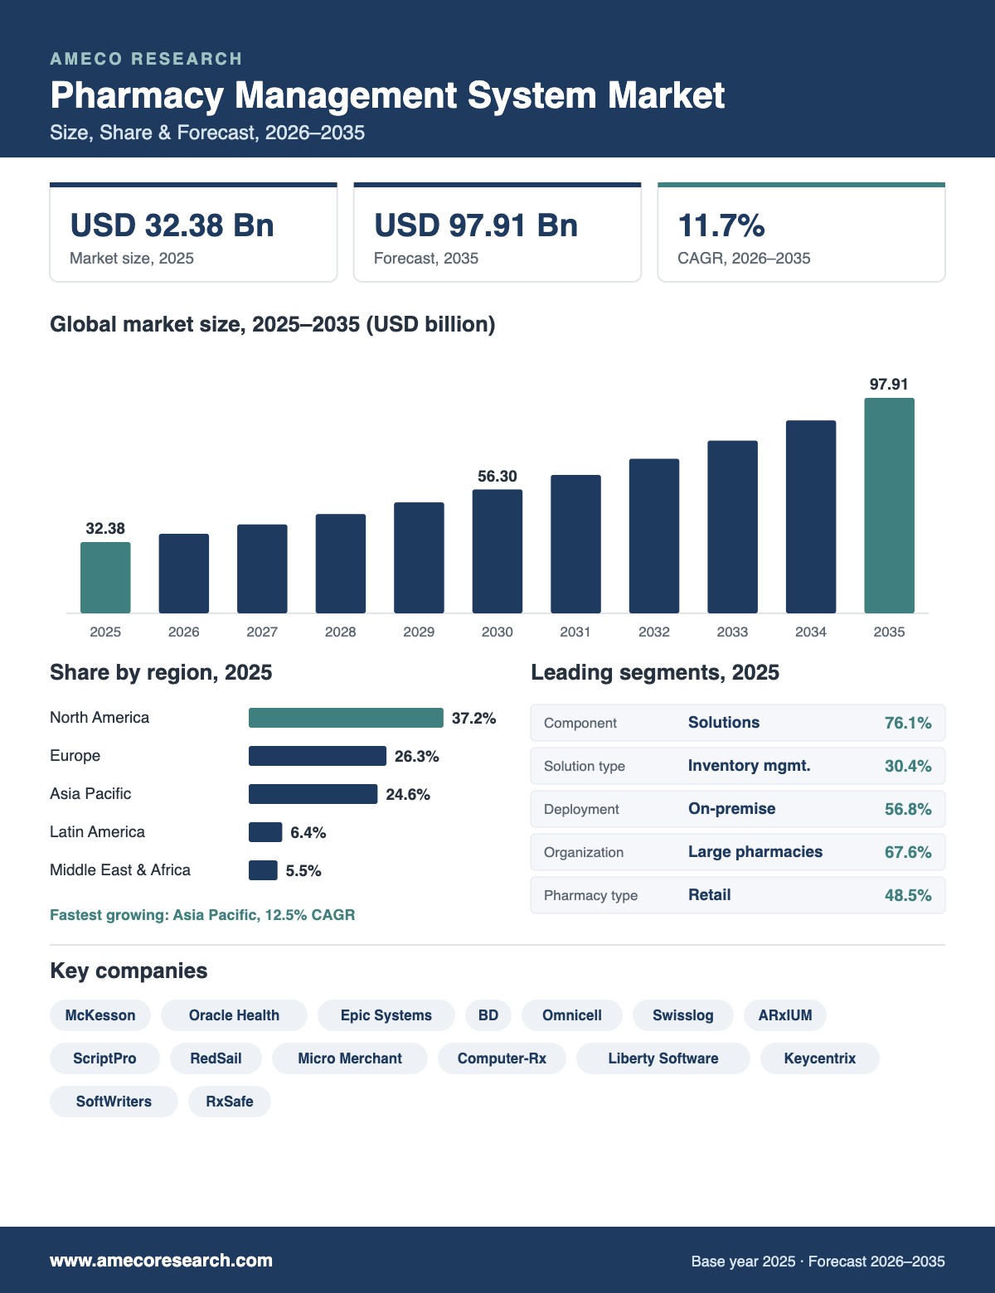The height and width of the screenshot is (1293, 995).
Task: Click the ScriptPro company chip
Action: click(104, 1058)
